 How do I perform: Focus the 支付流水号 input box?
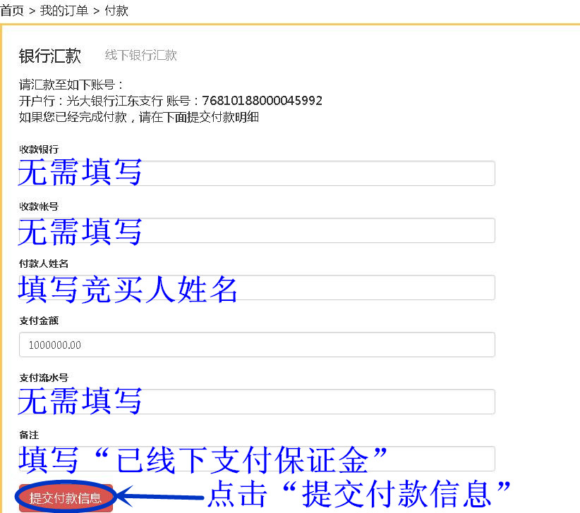pos(318,402)
